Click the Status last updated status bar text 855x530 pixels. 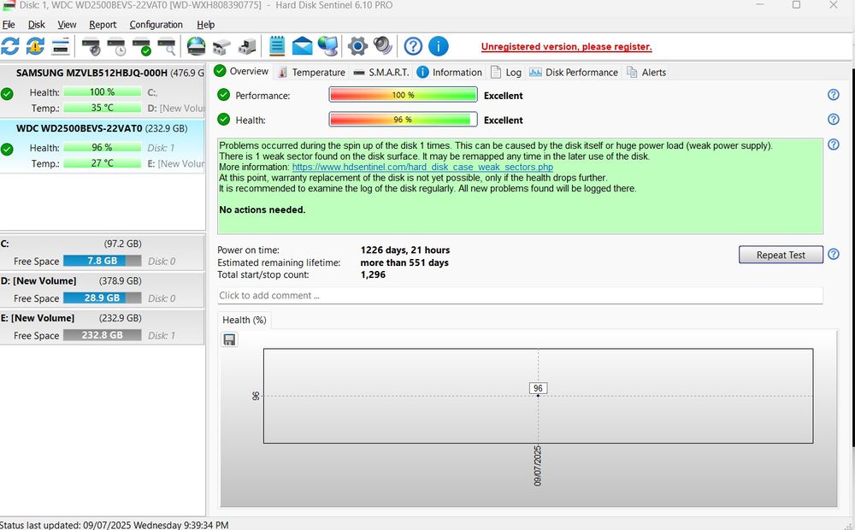point(115,525)
